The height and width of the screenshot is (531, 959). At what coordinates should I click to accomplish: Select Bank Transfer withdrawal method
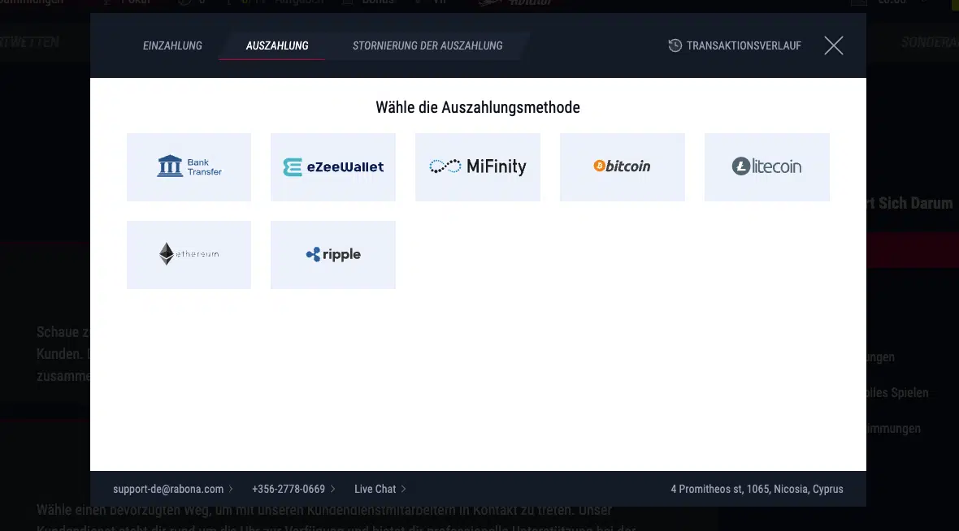(x=189, y=166)
